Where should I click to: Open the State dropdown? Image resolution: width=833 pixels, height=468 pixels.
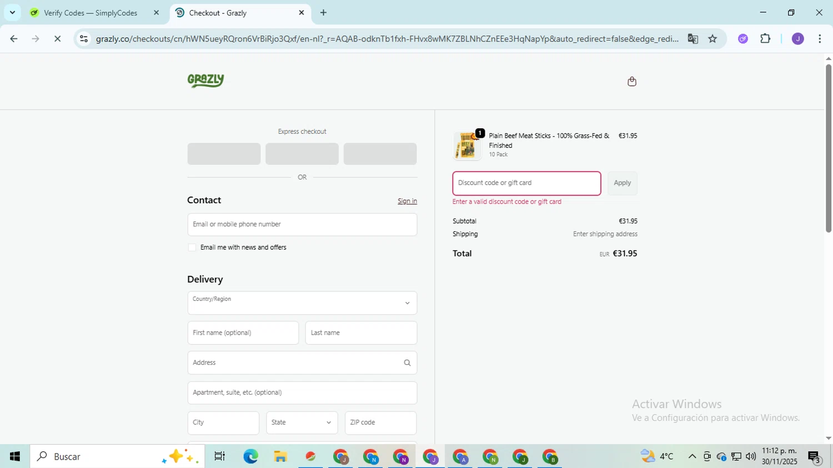pos(302,423)
